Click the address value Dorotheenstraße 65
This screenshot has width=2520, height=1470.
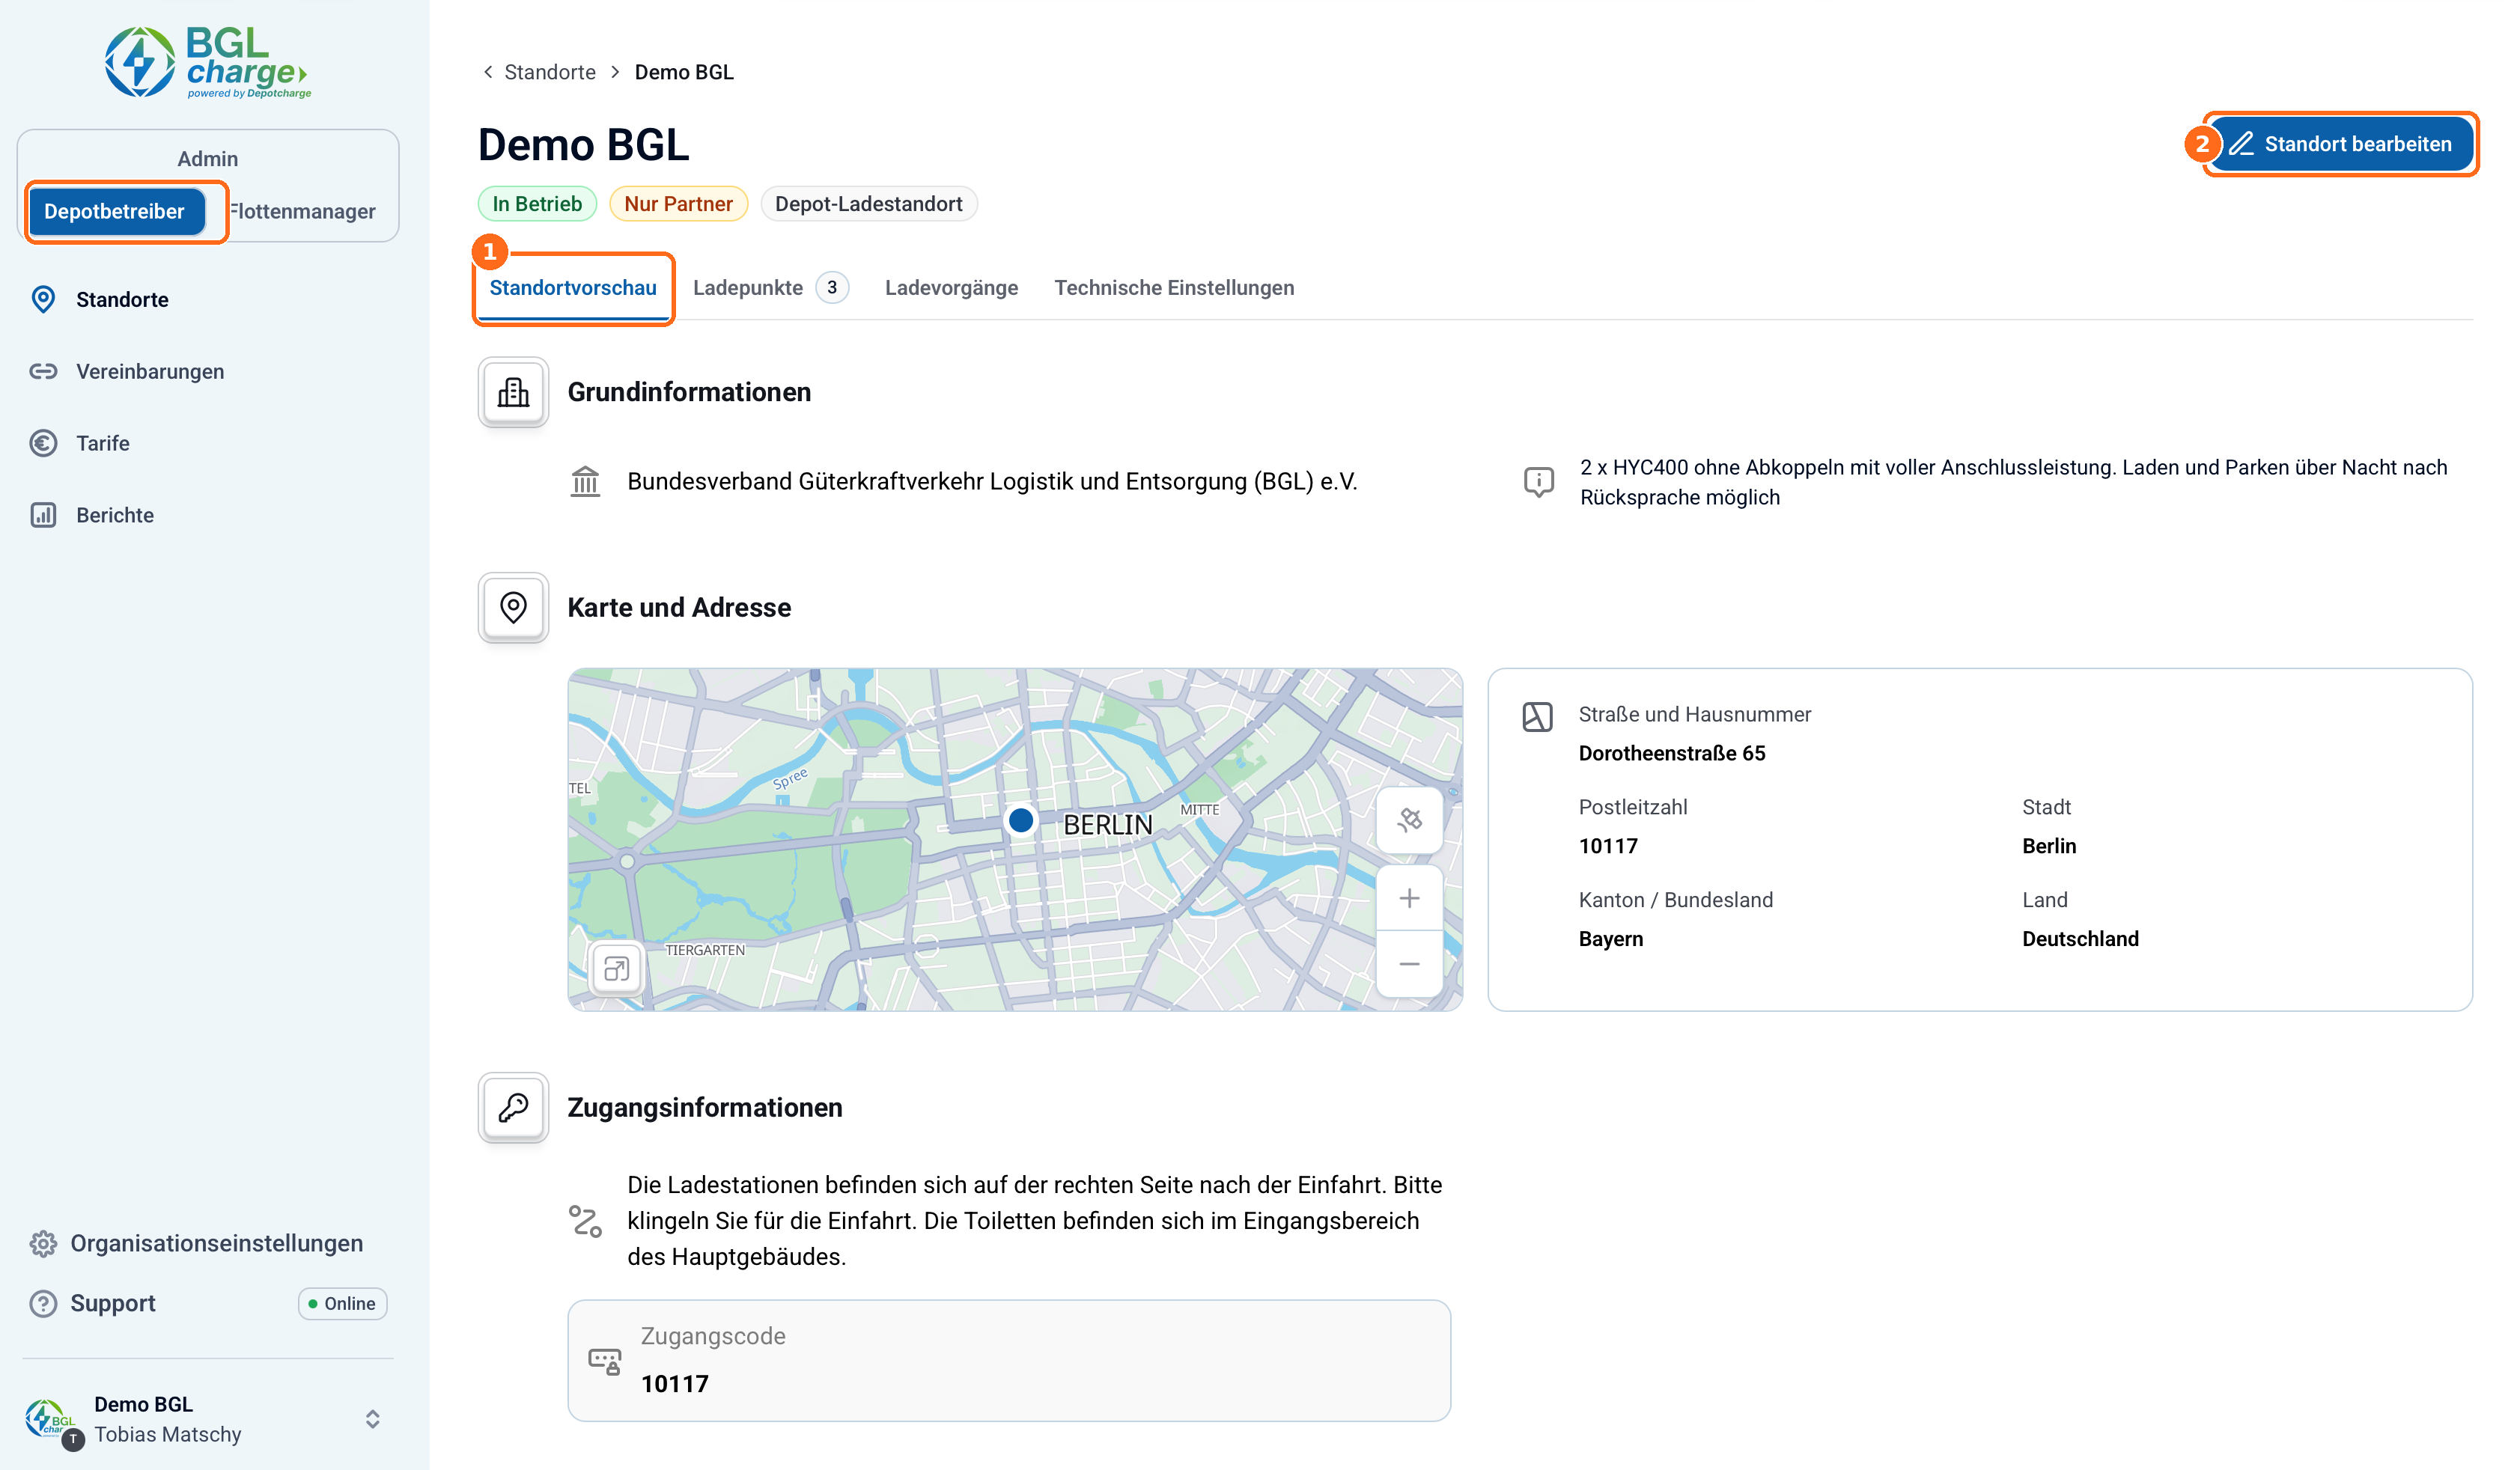pyautogui.click(x=1672, y=753)
